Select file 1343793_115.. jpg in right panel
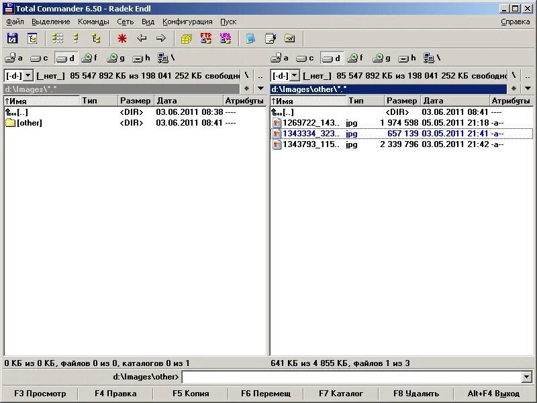 pyautogui.click(x=401, y=144)
